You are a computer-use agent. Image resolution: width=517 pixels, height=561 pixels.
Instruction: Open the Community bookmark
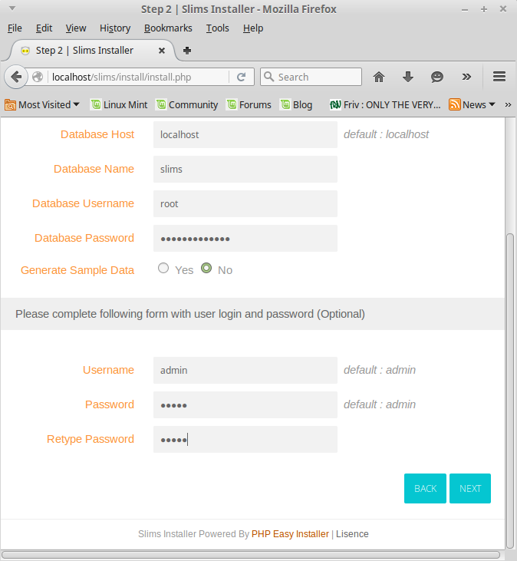pos(187,105)
